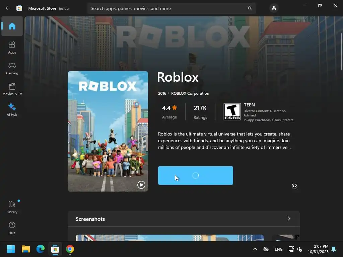Open Help in the sidebar
The height and width of the screenshot is (257, 343).
12,228
